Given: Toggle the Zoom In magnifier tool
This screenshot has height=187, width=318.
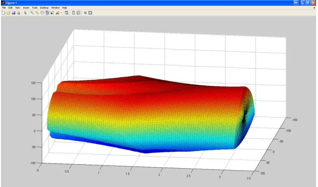Looking at the screenshot, I should [x=32, y=13].
